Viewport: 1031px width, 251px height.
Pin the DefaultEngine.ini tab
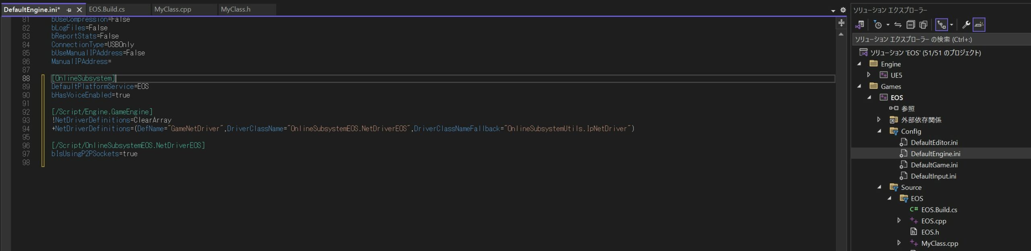(69, 10)
